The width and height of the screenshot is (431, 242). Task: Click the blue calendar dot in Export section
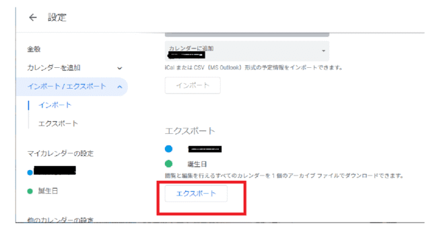coord(168,149)
